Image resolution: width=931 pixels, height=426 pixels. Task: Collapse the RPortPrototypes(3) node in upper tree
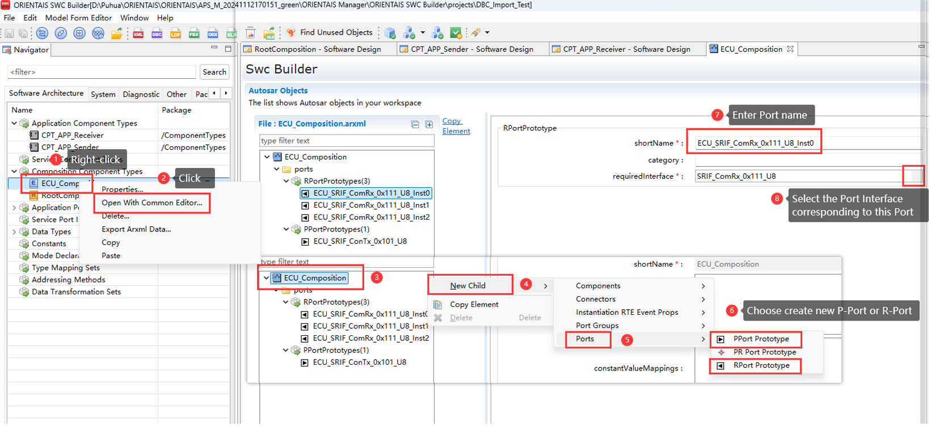pos(287,182)
